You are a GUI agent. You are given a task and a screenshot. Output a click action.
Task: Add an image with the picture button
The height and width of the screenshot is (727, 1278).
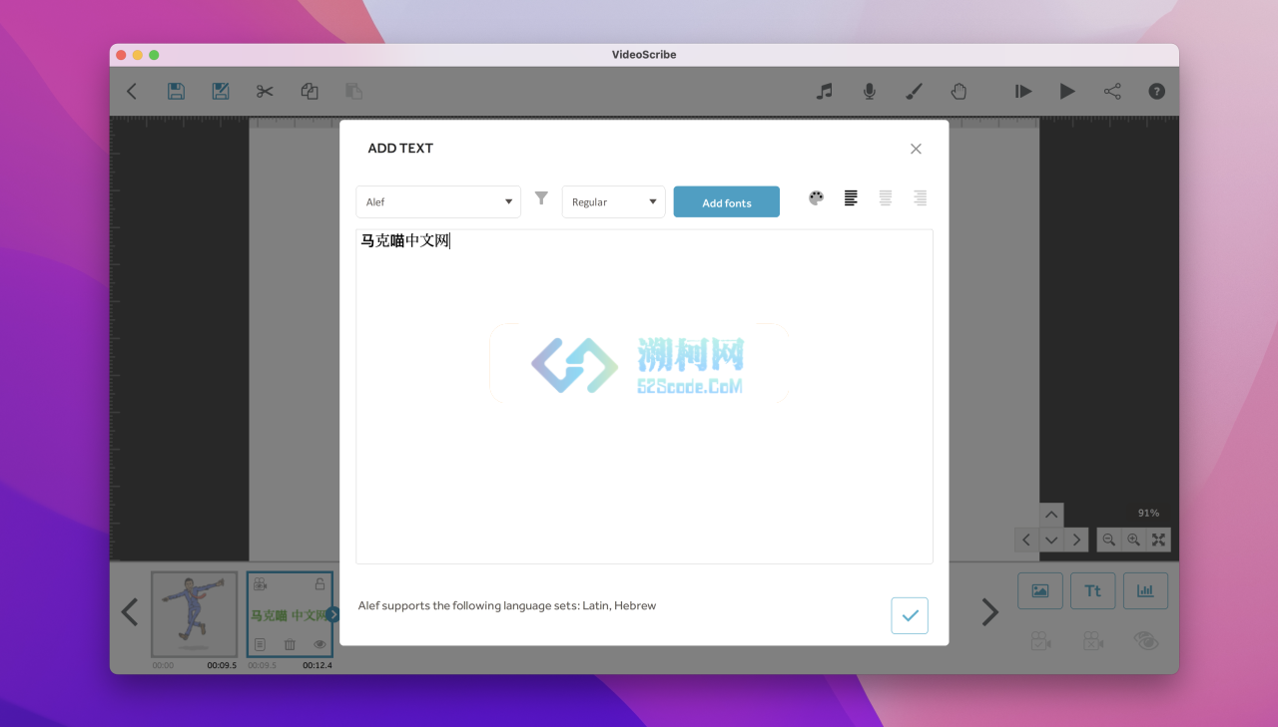pyautogui.click(x=1040, y=590)
